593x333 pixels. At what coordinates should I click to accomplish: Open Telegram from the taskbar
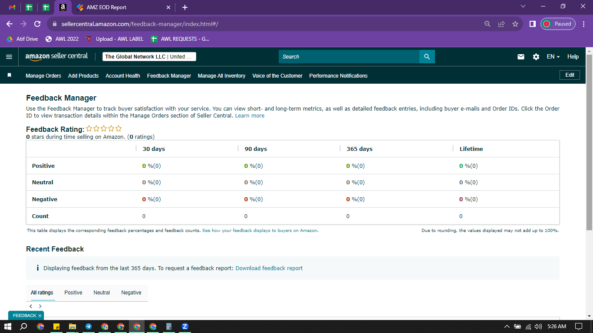click(x=89, y=326)
